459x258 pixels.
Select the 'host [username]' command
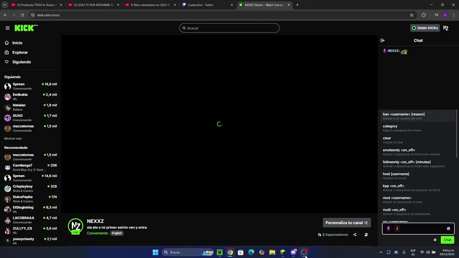418,176
